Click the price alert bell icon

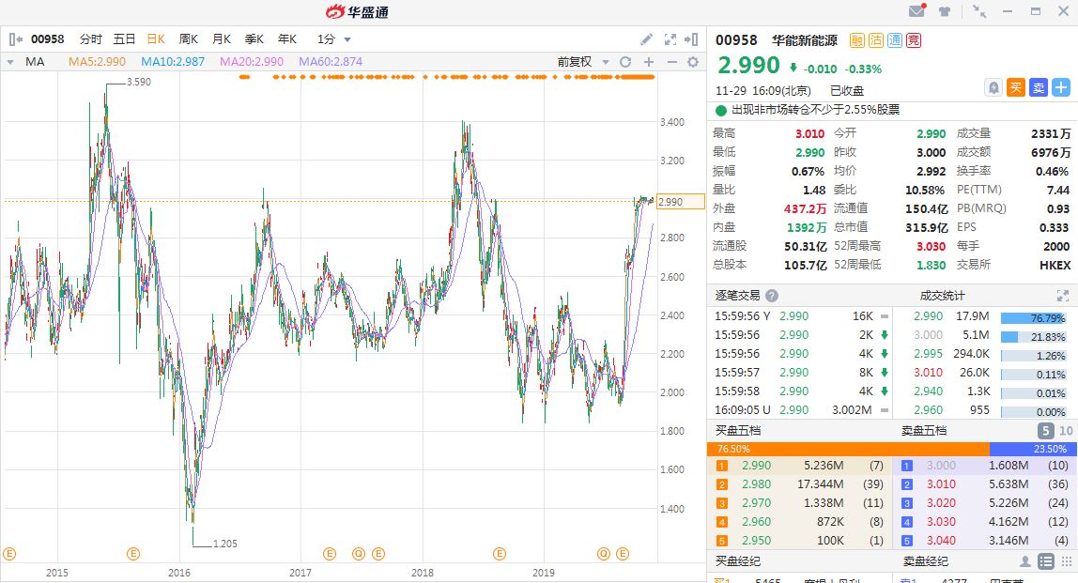tap(993, 87)
